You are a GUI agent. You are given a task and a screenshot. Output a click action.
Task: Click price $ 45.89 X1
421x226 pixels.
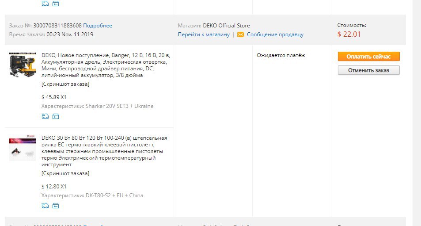point(54,97)
